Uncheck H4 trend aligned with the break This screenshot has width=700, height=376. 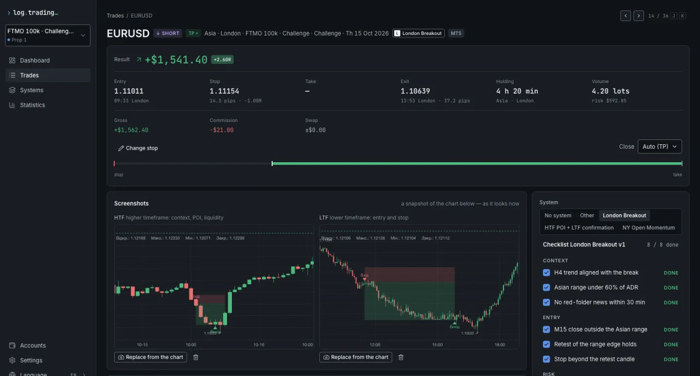(x=546, y=273)
